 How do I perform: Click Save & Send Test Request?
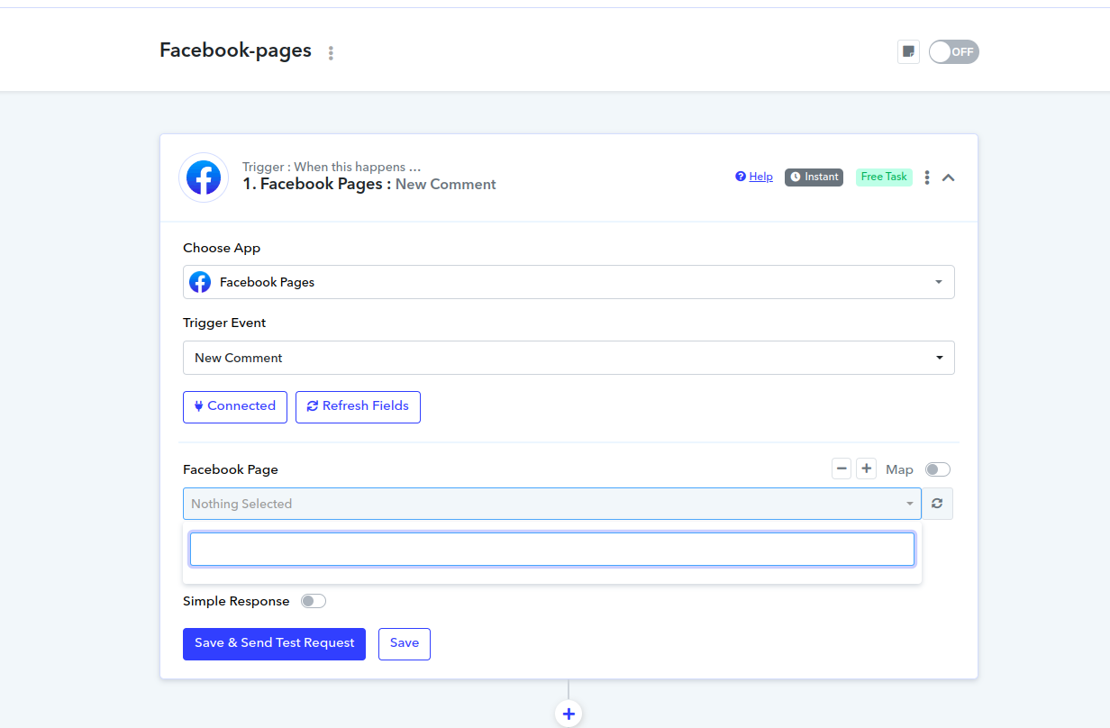(274, 644)
